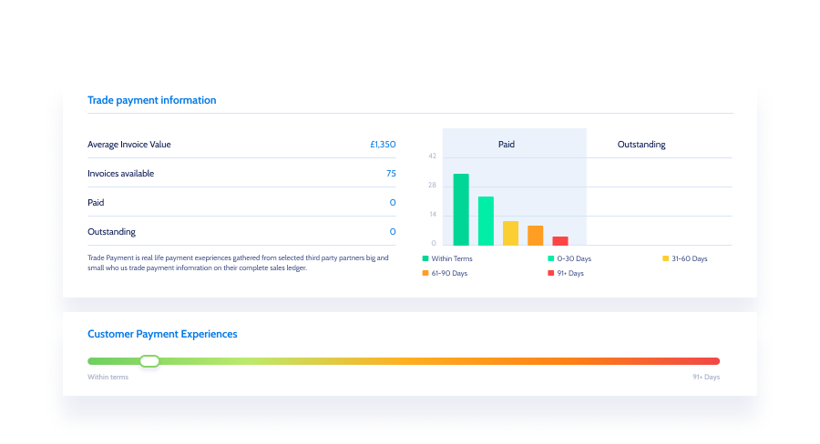Click the 91+ Days red legend swatch
The width and height of the screenshot is (820, 444).
pos(550,274)
